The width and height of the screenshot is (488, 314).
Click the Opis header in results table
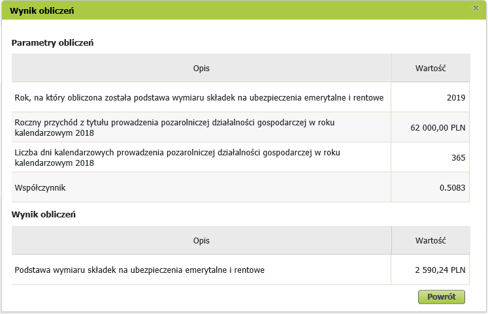pos(201,240)
